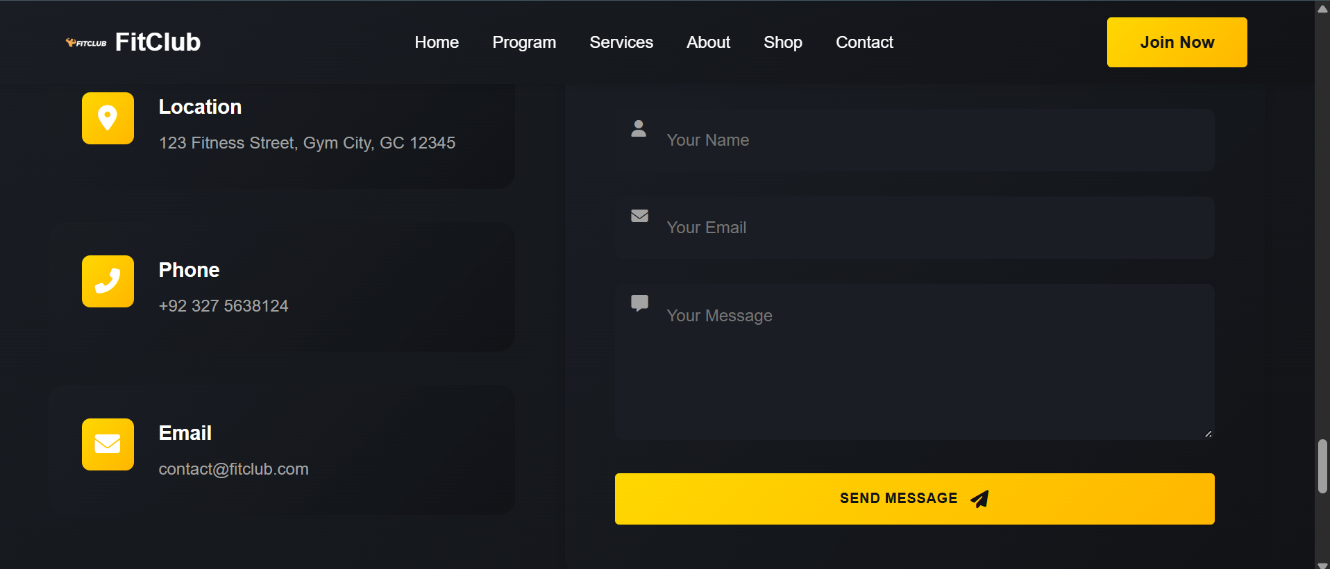Focus the Your Name input field
1330x569 pixels.
point(914,140)
